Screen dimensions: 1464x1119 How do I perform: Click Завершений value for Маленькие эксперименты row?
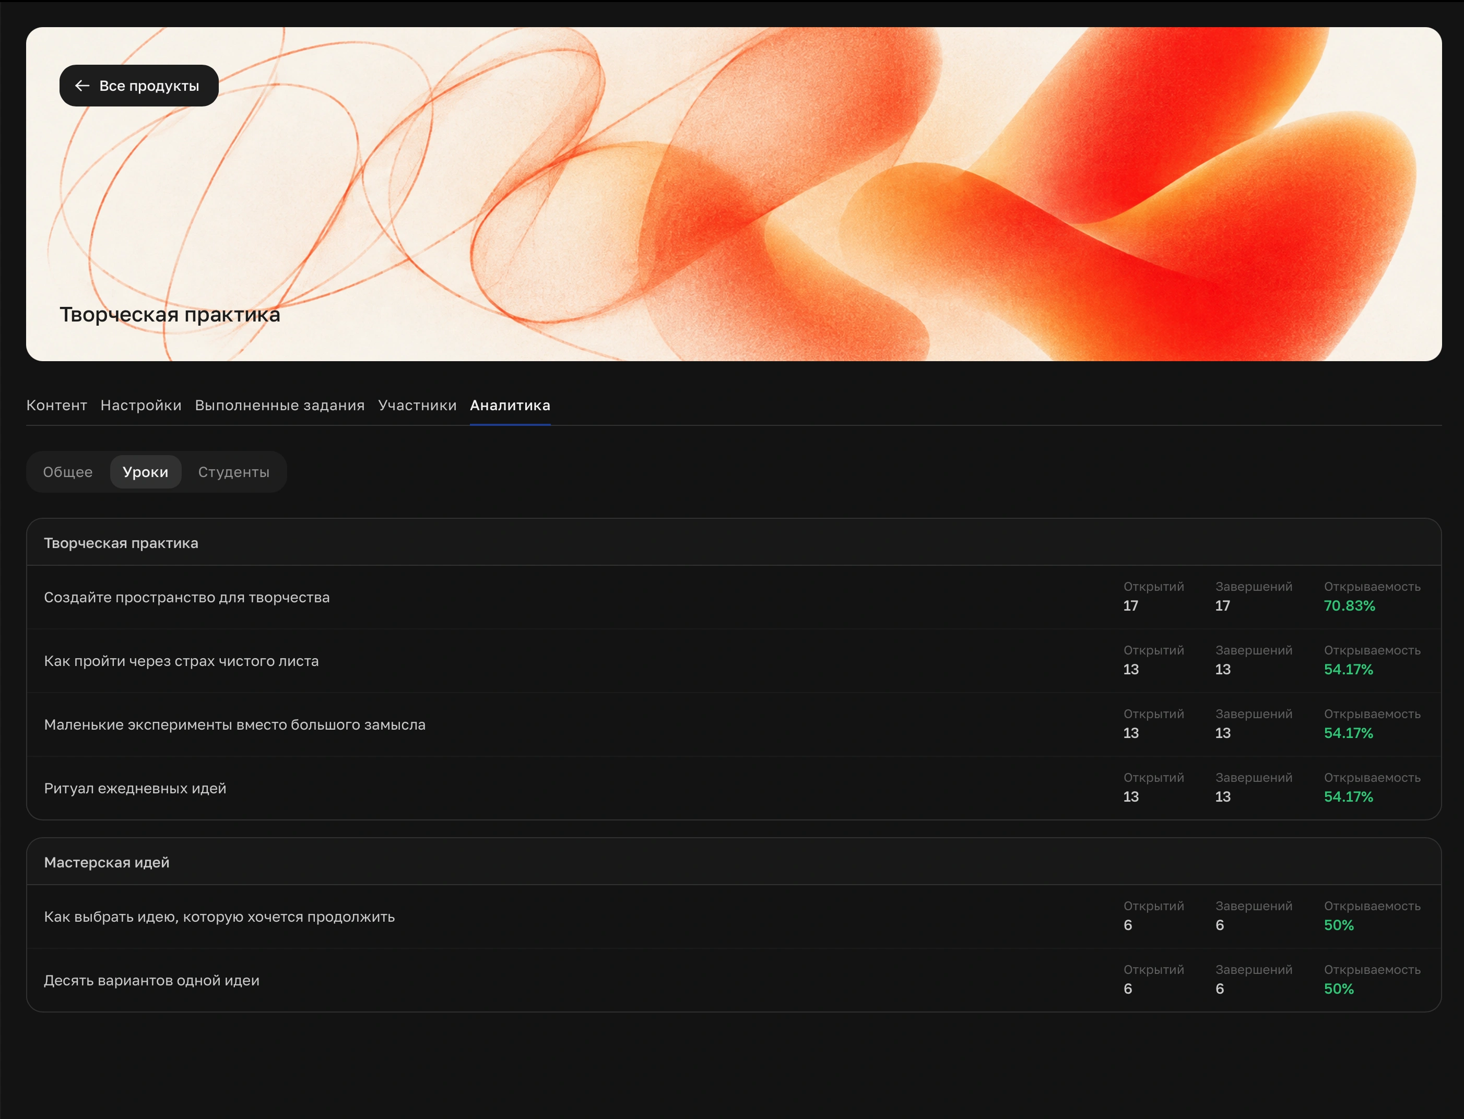coord(1223,733)
